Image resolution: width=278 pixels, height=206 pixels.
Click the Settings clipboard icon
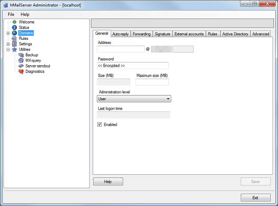click(x=15, y=44)
